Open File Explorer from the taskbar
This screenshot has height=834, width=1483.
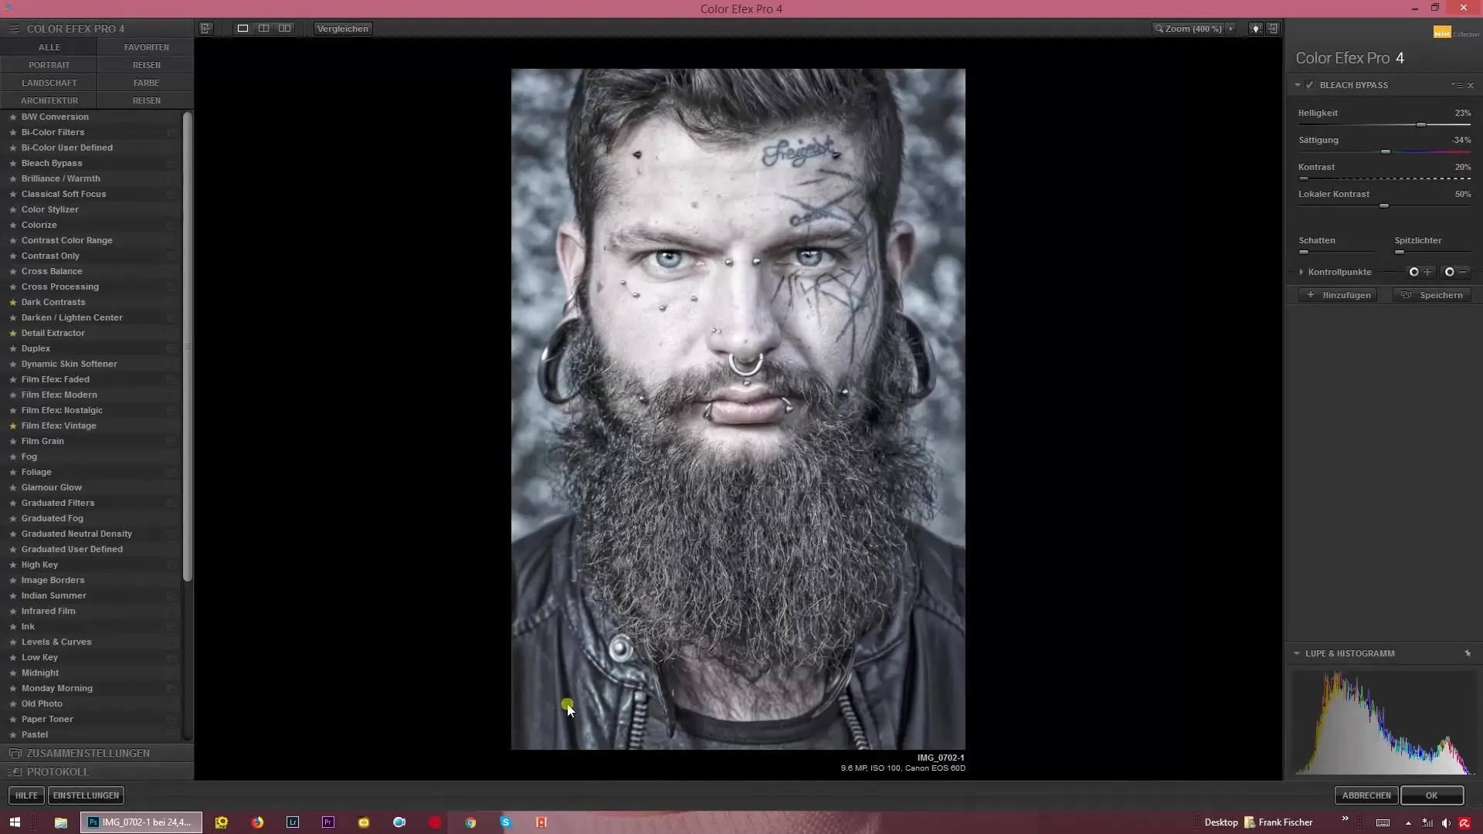point(60,822)
